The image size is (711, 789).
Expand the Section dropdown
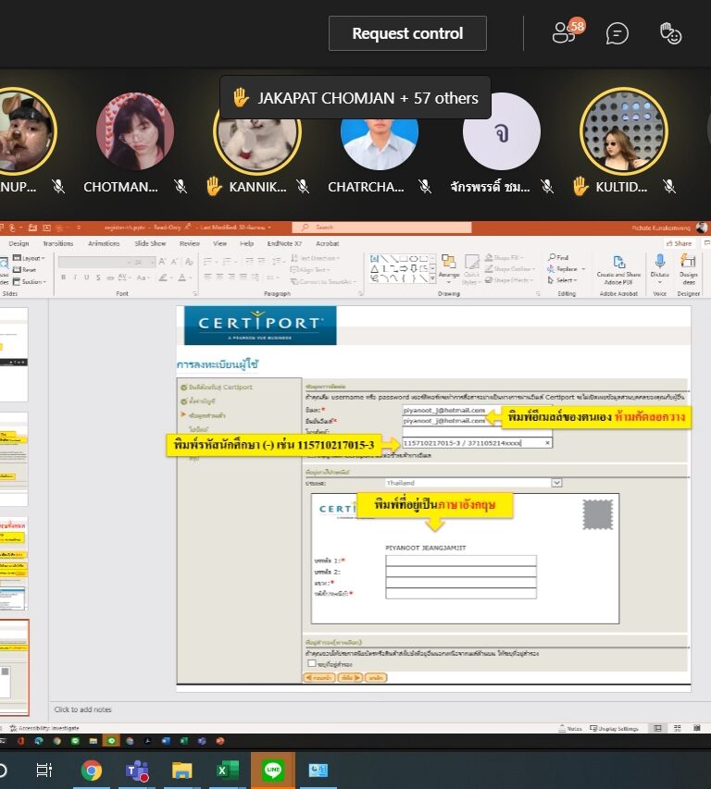click(x=30, y=282)
